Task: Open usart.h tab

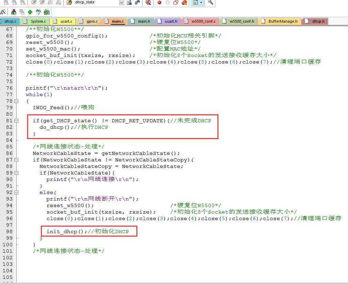Action: tap(168, 21)
